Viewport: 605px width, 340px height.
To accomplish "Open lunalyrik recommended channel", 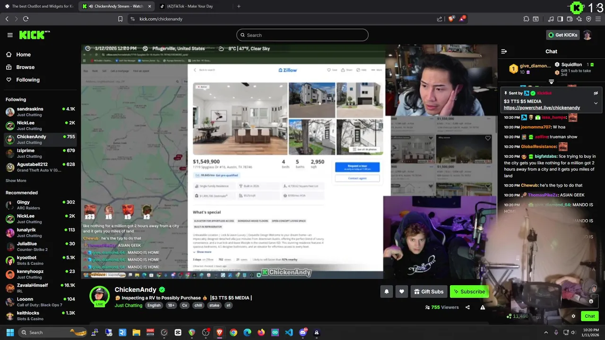I will click(x=40, y=233).
